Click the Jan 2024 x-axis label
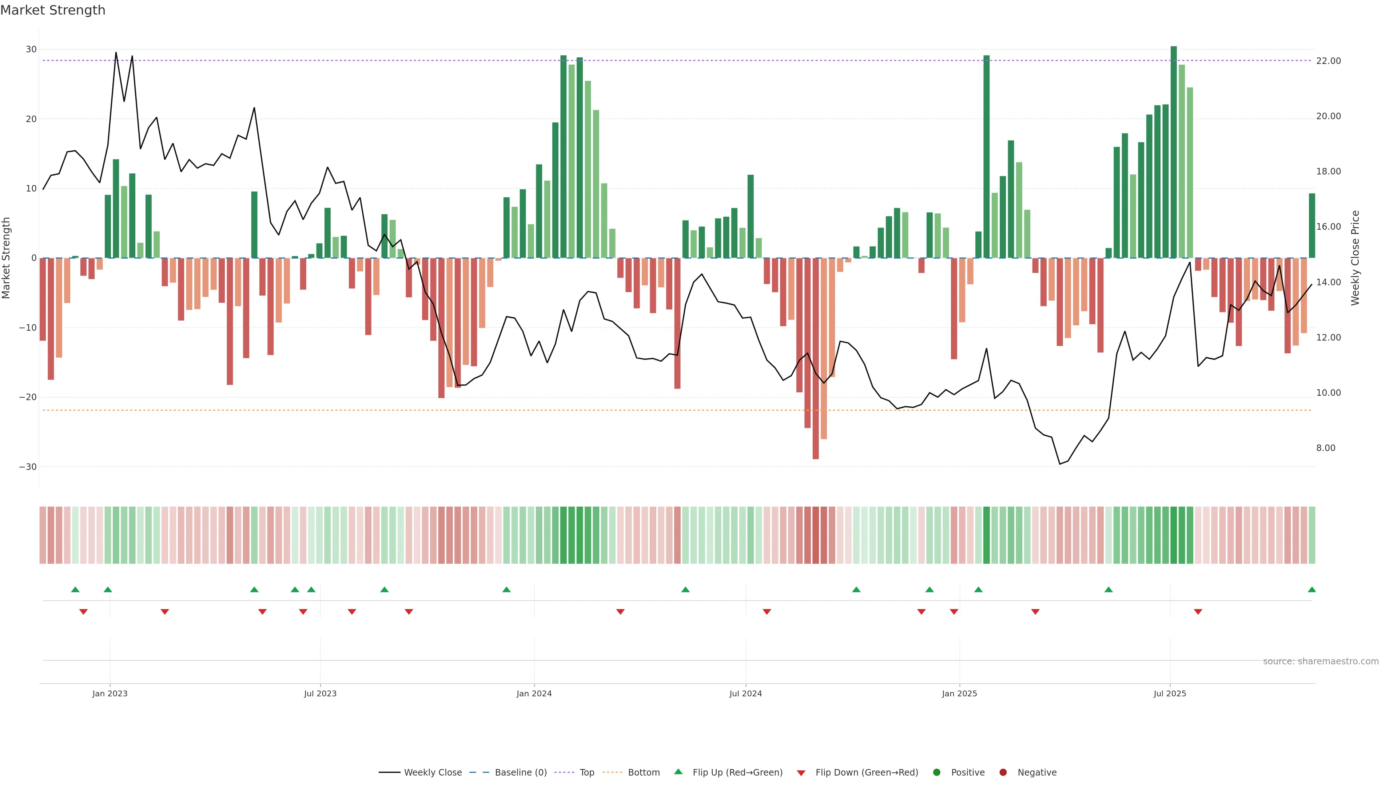 (x=534, y=693)
